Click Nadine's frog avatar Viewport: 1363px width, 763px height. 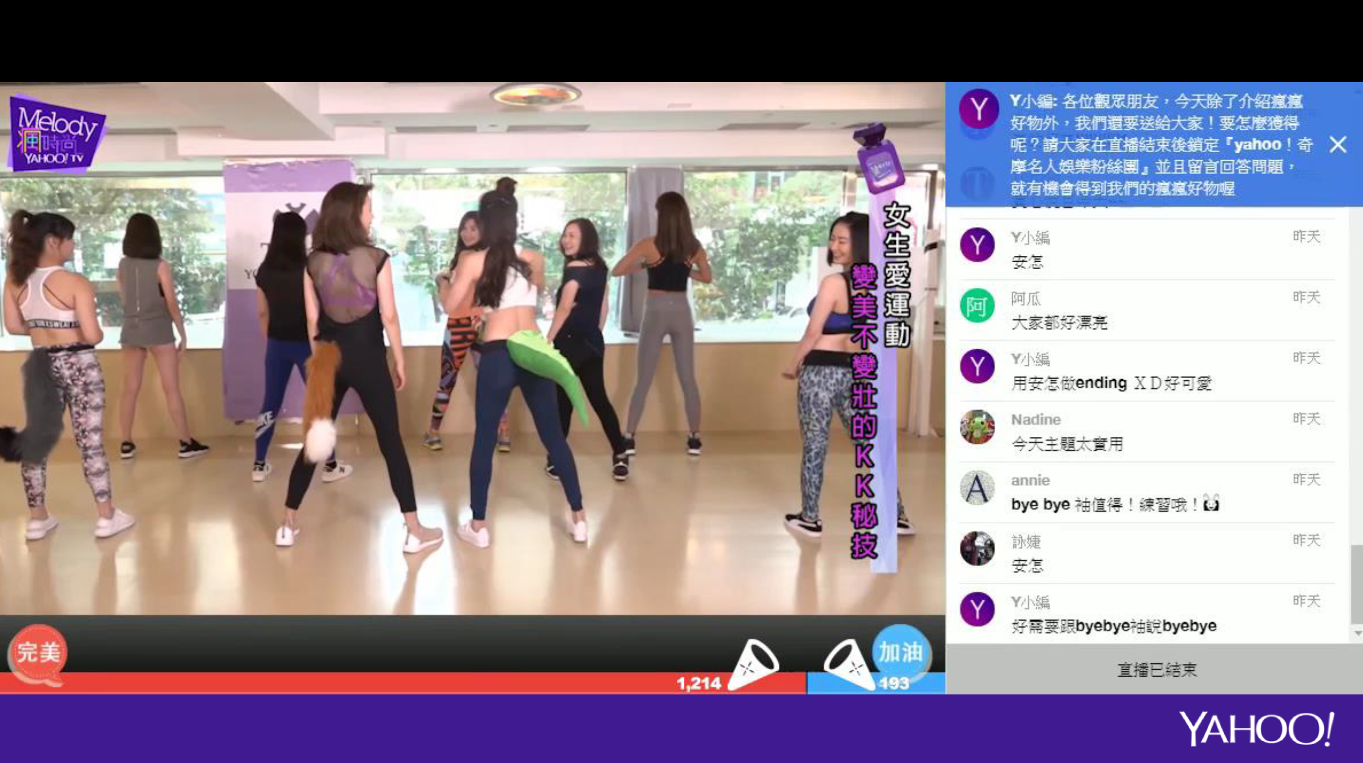(977, 427)
